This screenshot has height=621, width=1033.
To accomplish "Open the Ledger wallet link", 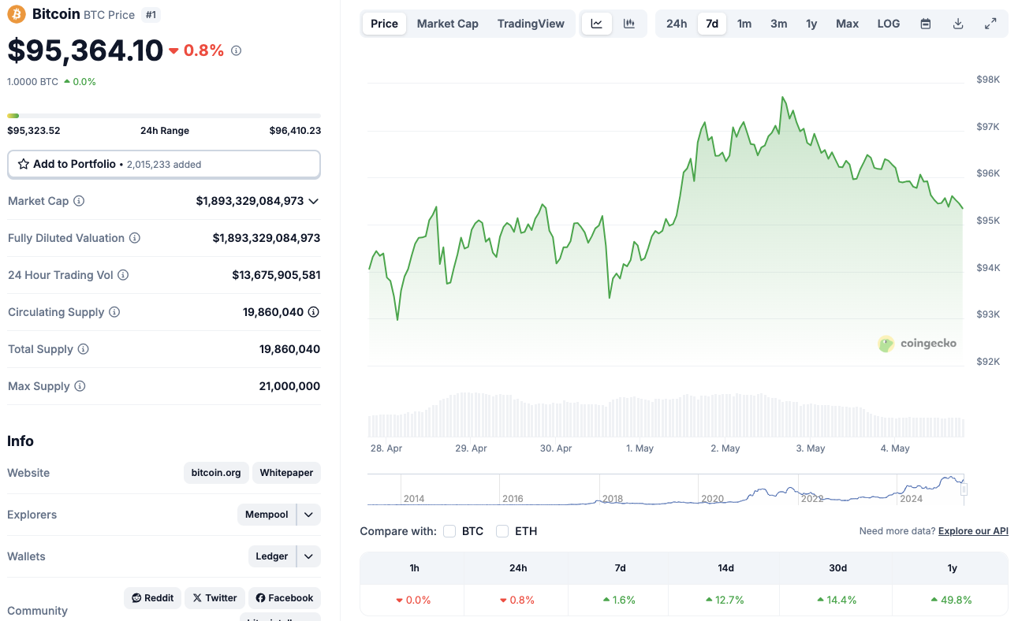I will click(x=272, y=556).
